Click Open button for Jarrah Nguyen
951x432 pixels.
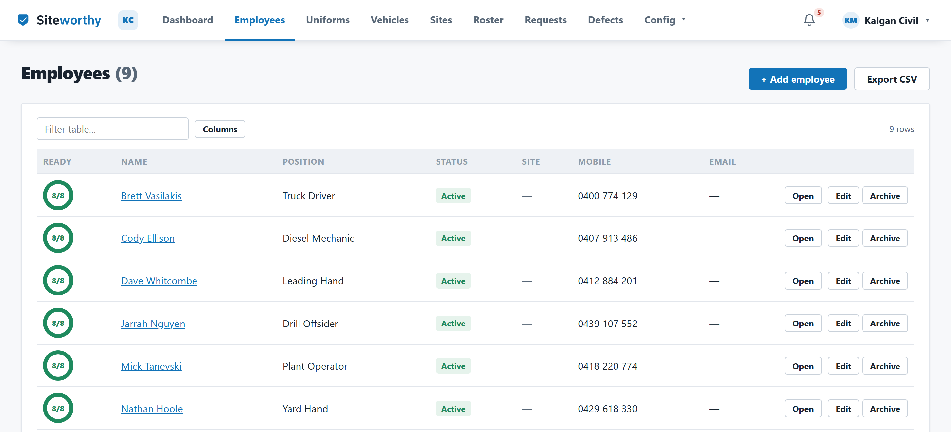coord(803,323)
